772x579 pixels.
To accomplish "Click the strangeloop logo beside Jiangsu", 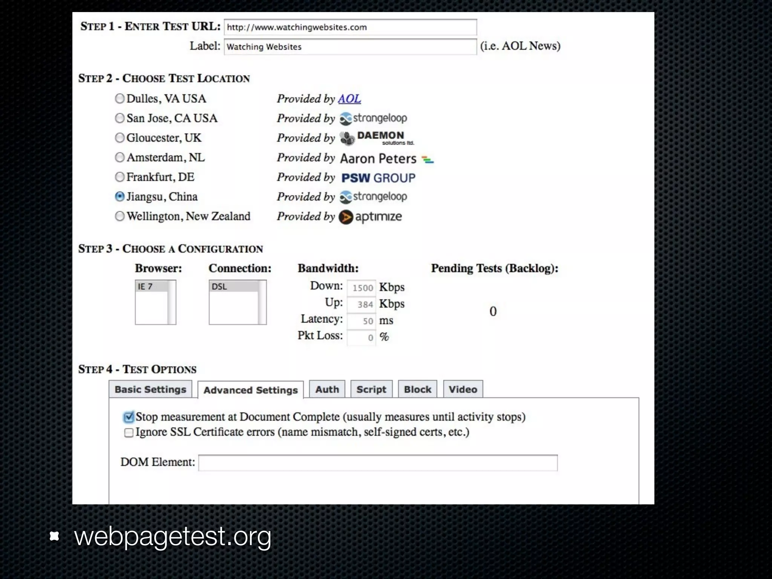I will pyautogui.click(x=373, y=197).
